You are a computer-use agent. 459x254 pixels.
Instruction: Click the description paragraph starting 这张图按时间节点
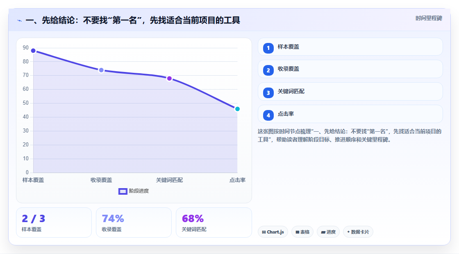(x=350, y=136)
